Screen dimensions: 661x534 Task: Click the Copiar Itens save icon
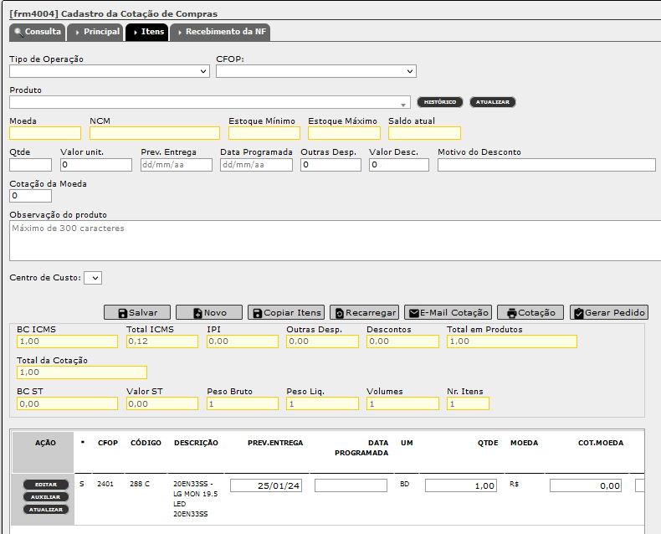tap(258, 313)
